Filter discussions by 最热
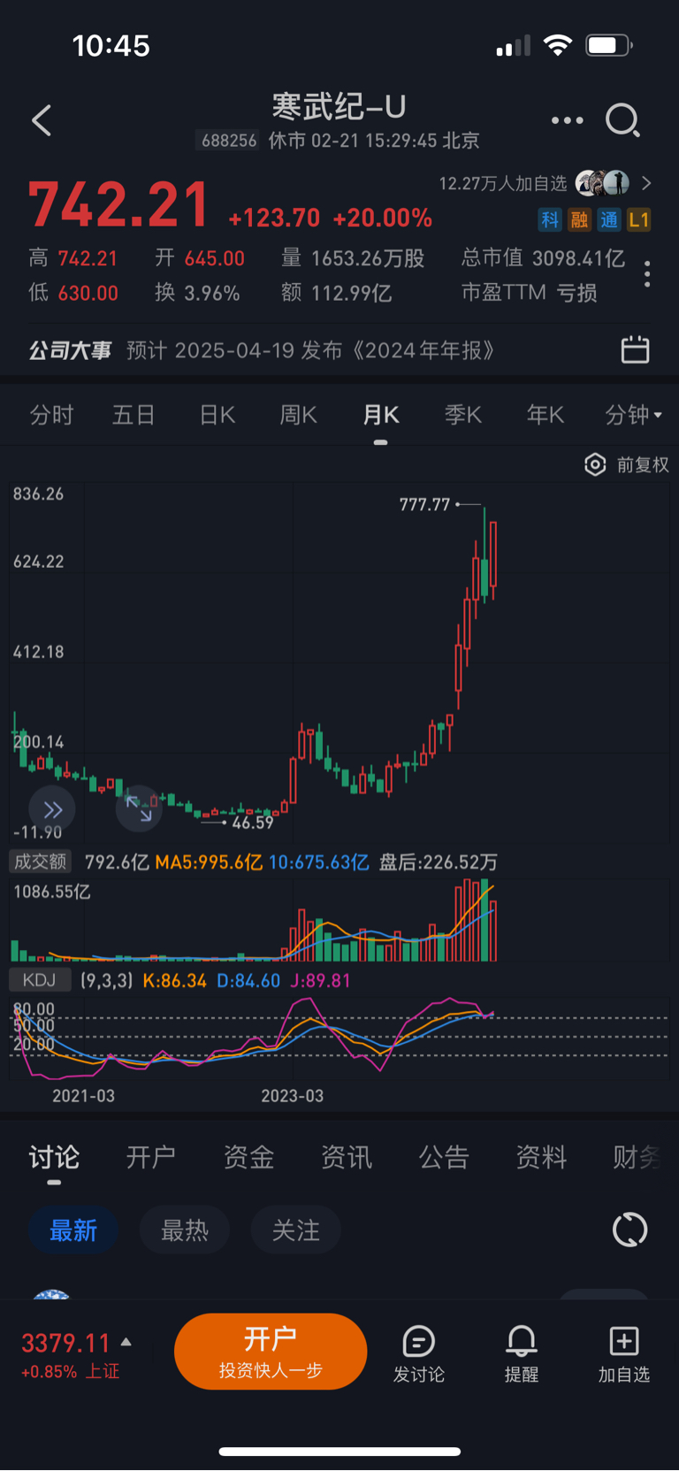The width and height of the screenshot is (679, 1471). (x=185, y=1230)
